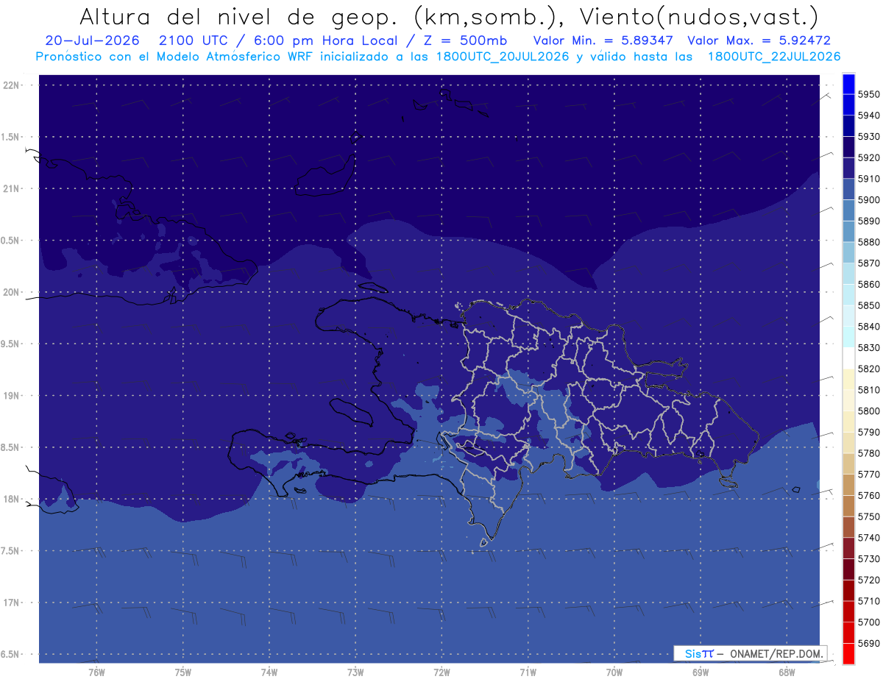Click the '74W' longitude label
The height and width of the screenshot is (682, 883).
click(x=269, y=672)
